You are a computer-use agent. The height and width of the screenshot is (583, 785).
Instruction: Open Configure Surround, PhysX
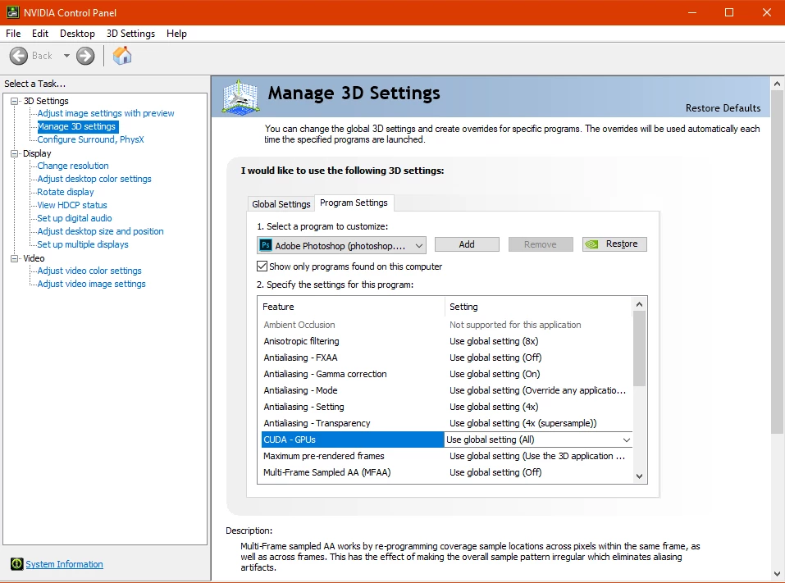90,139
